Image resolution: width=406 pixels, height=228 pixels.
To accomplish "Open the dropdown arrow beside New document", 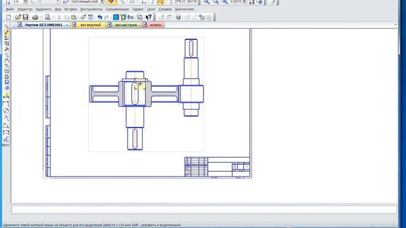I will point(13,18).
